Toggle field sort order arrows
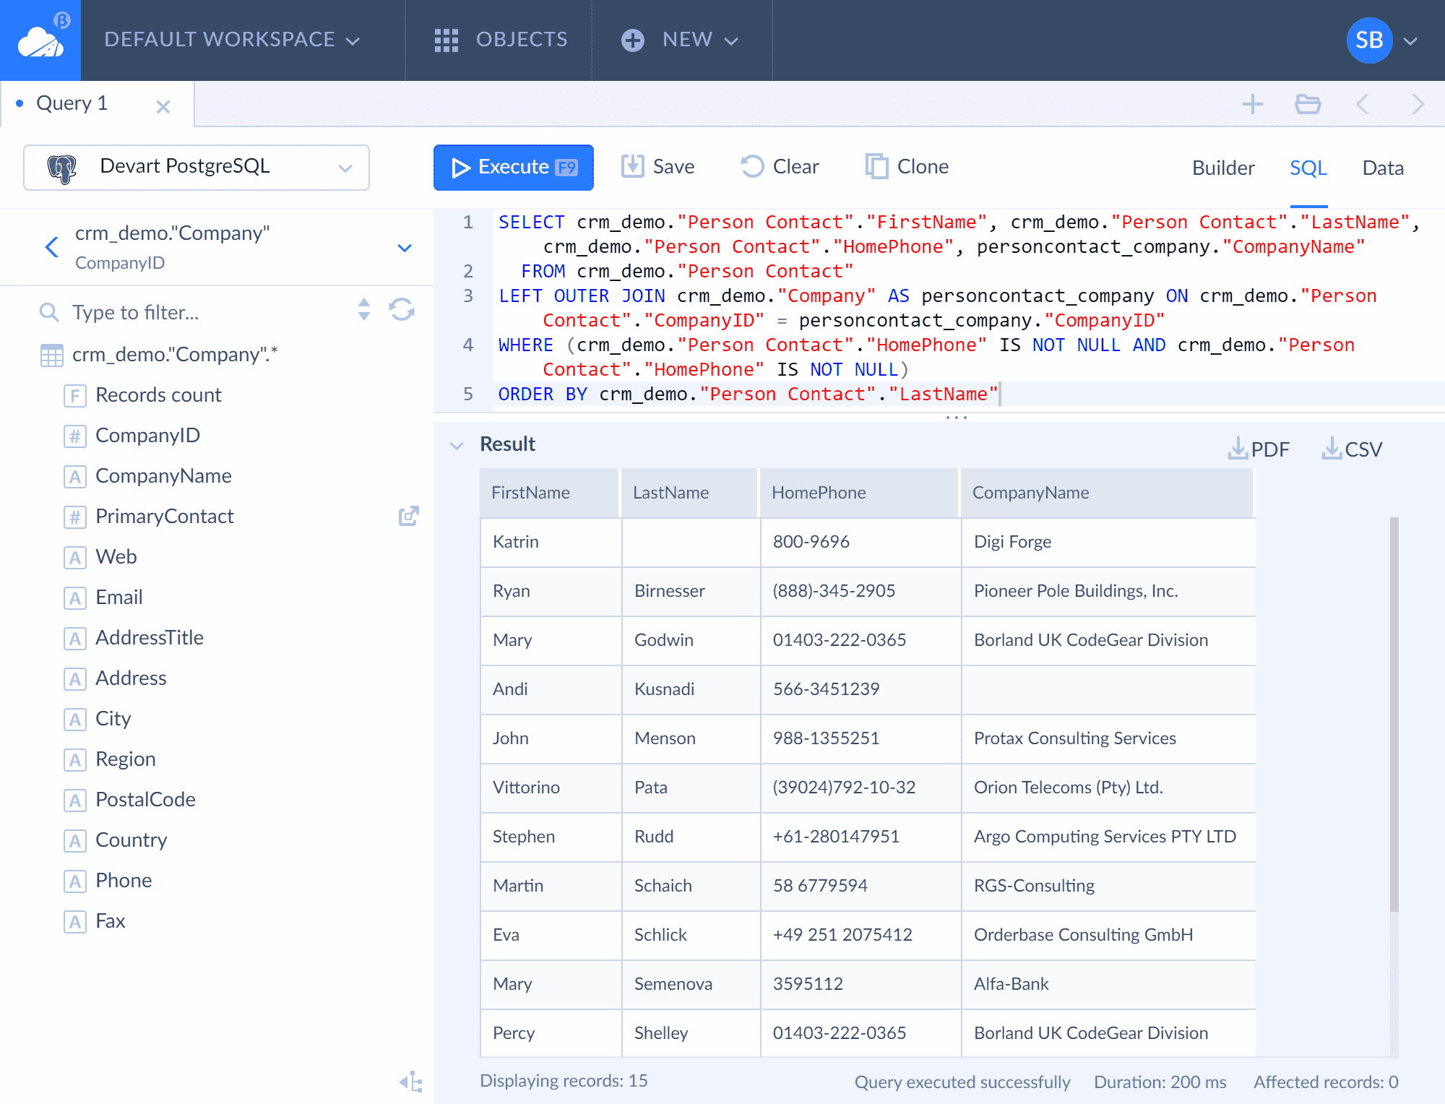Screen dimensions: 1445x1104 point(364,310)
